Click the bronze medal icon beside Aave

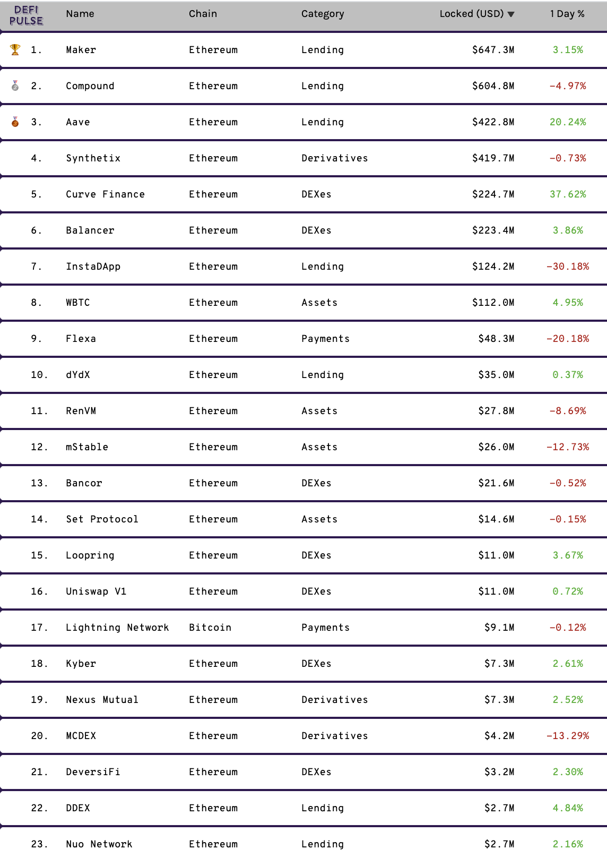[x=15, y=122]
